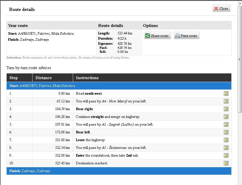Viewport: 242px width, 185px height.
Task: View step 4 merge on highway map icon
Action: [x=226, y=117]
